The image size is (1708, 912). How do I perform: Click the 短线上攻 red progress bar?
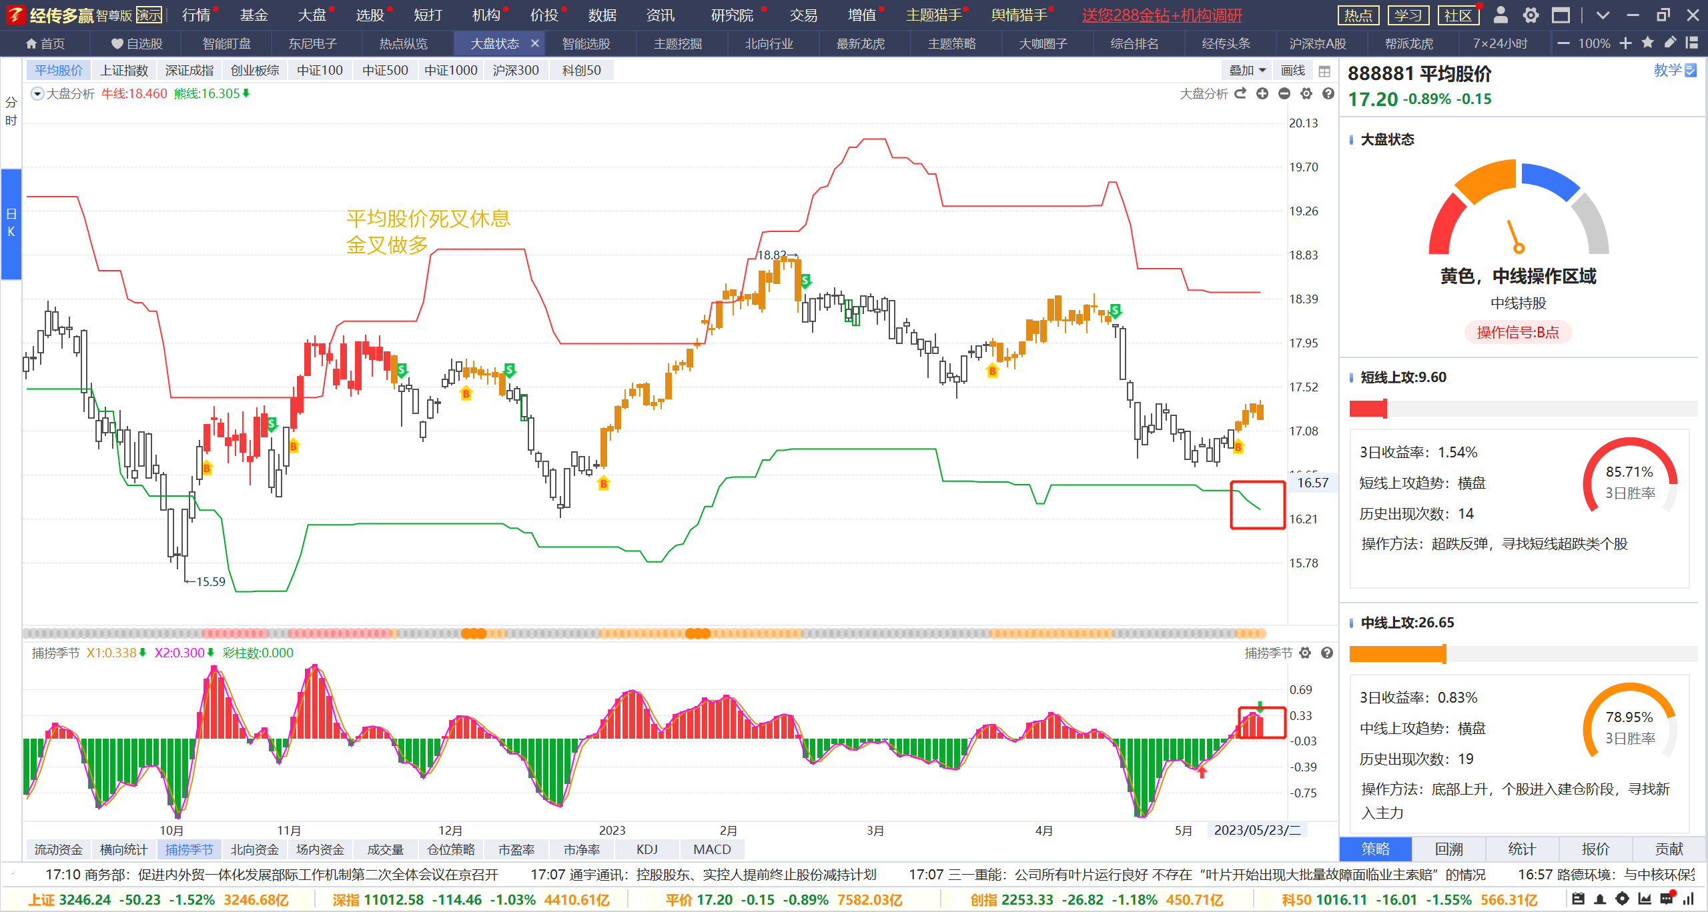point(1523,408)
